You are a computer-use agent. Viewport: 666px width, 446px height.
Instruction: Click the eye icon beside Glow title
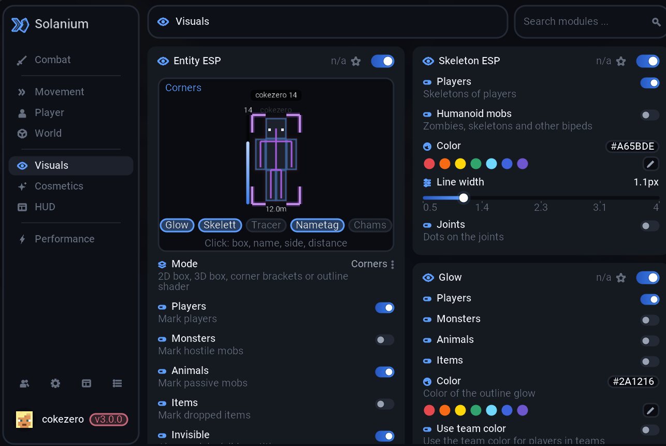click(428, 278)
